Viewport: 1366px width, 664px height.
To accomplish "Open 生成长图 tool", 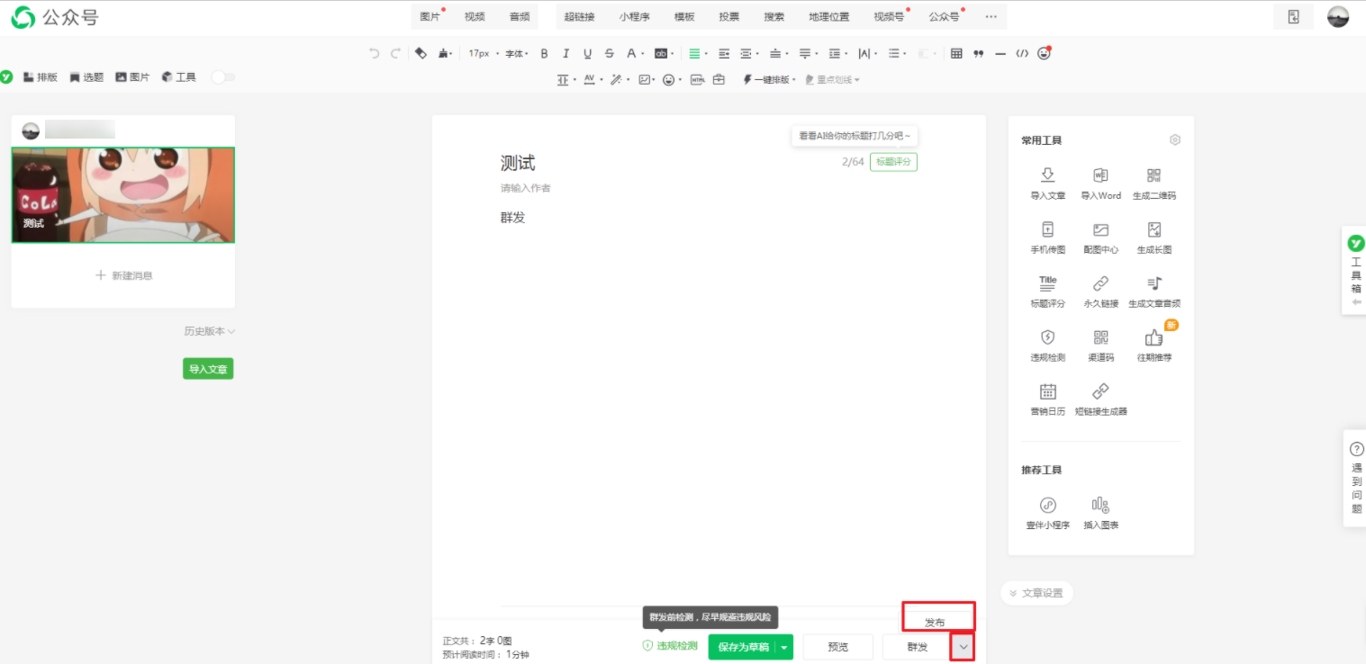I will [x=1154, y=238].
